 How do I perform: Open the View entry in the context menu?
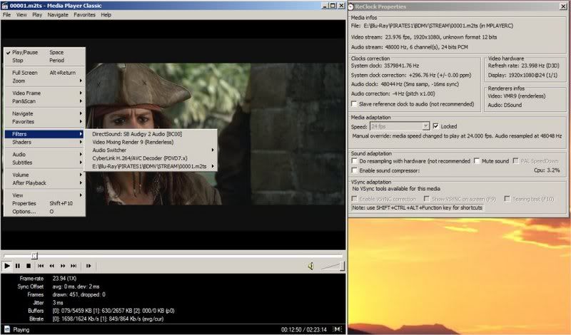45,195
